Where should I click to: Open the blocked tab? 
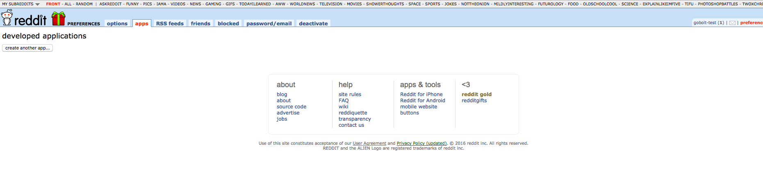(228, 24)
